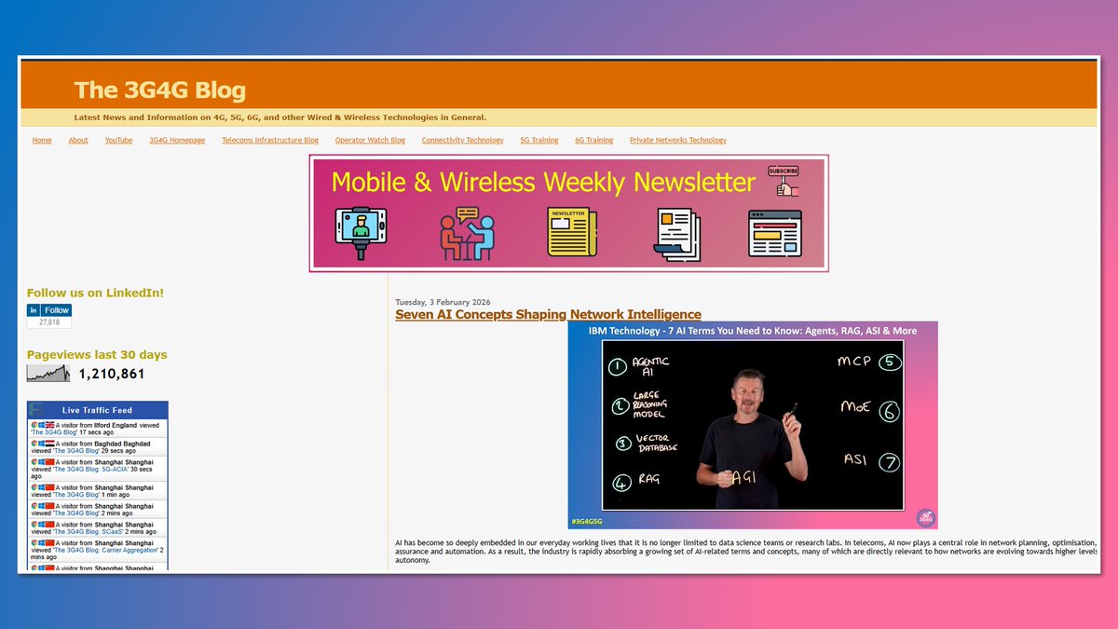Image resolution: width=1118 pixels, height=629 pixels.
Task: Click the Mobile & Wireless Weekly Newsletter heading
Action: click(x=543, y=181)
